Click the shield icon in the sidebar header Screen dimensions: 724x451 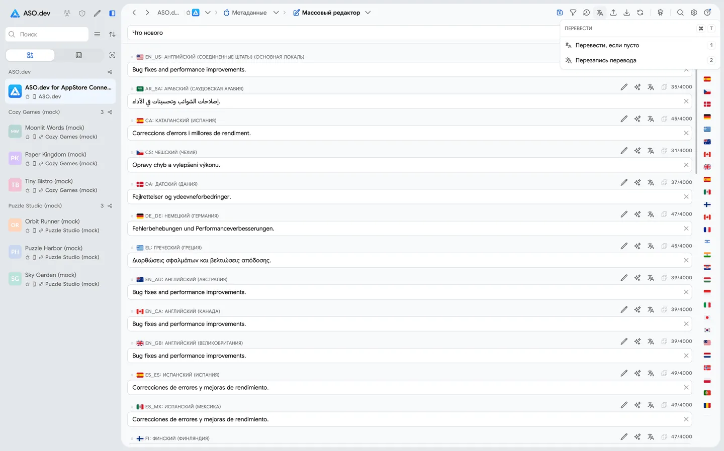pyautogui.click(x=82, y=14)
